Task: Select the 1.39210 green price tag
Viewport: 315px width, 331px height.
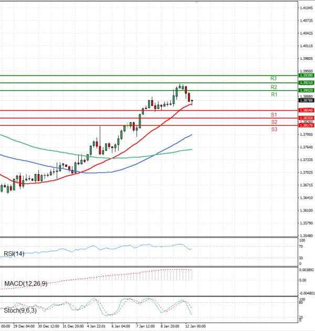Action: point(306,83)
